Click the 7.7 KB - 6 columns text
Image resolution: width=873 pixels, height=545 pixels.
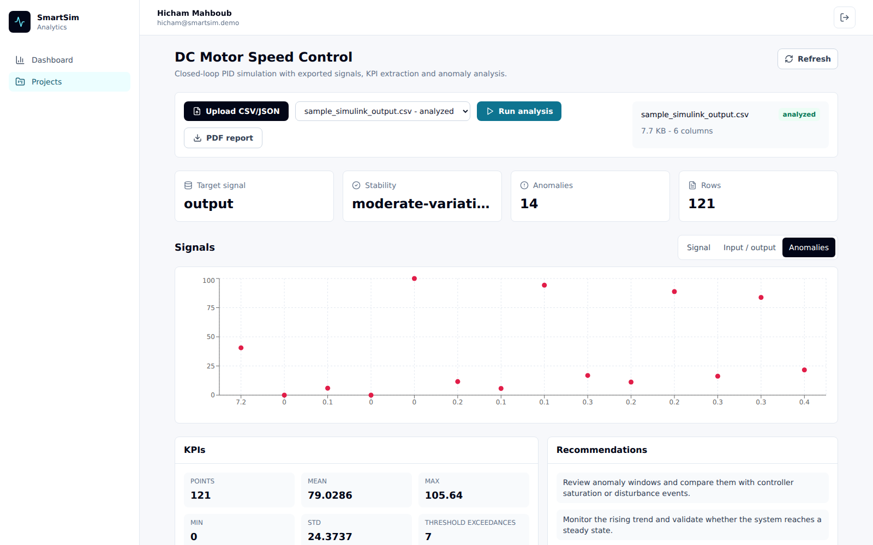tap(677, 131)
